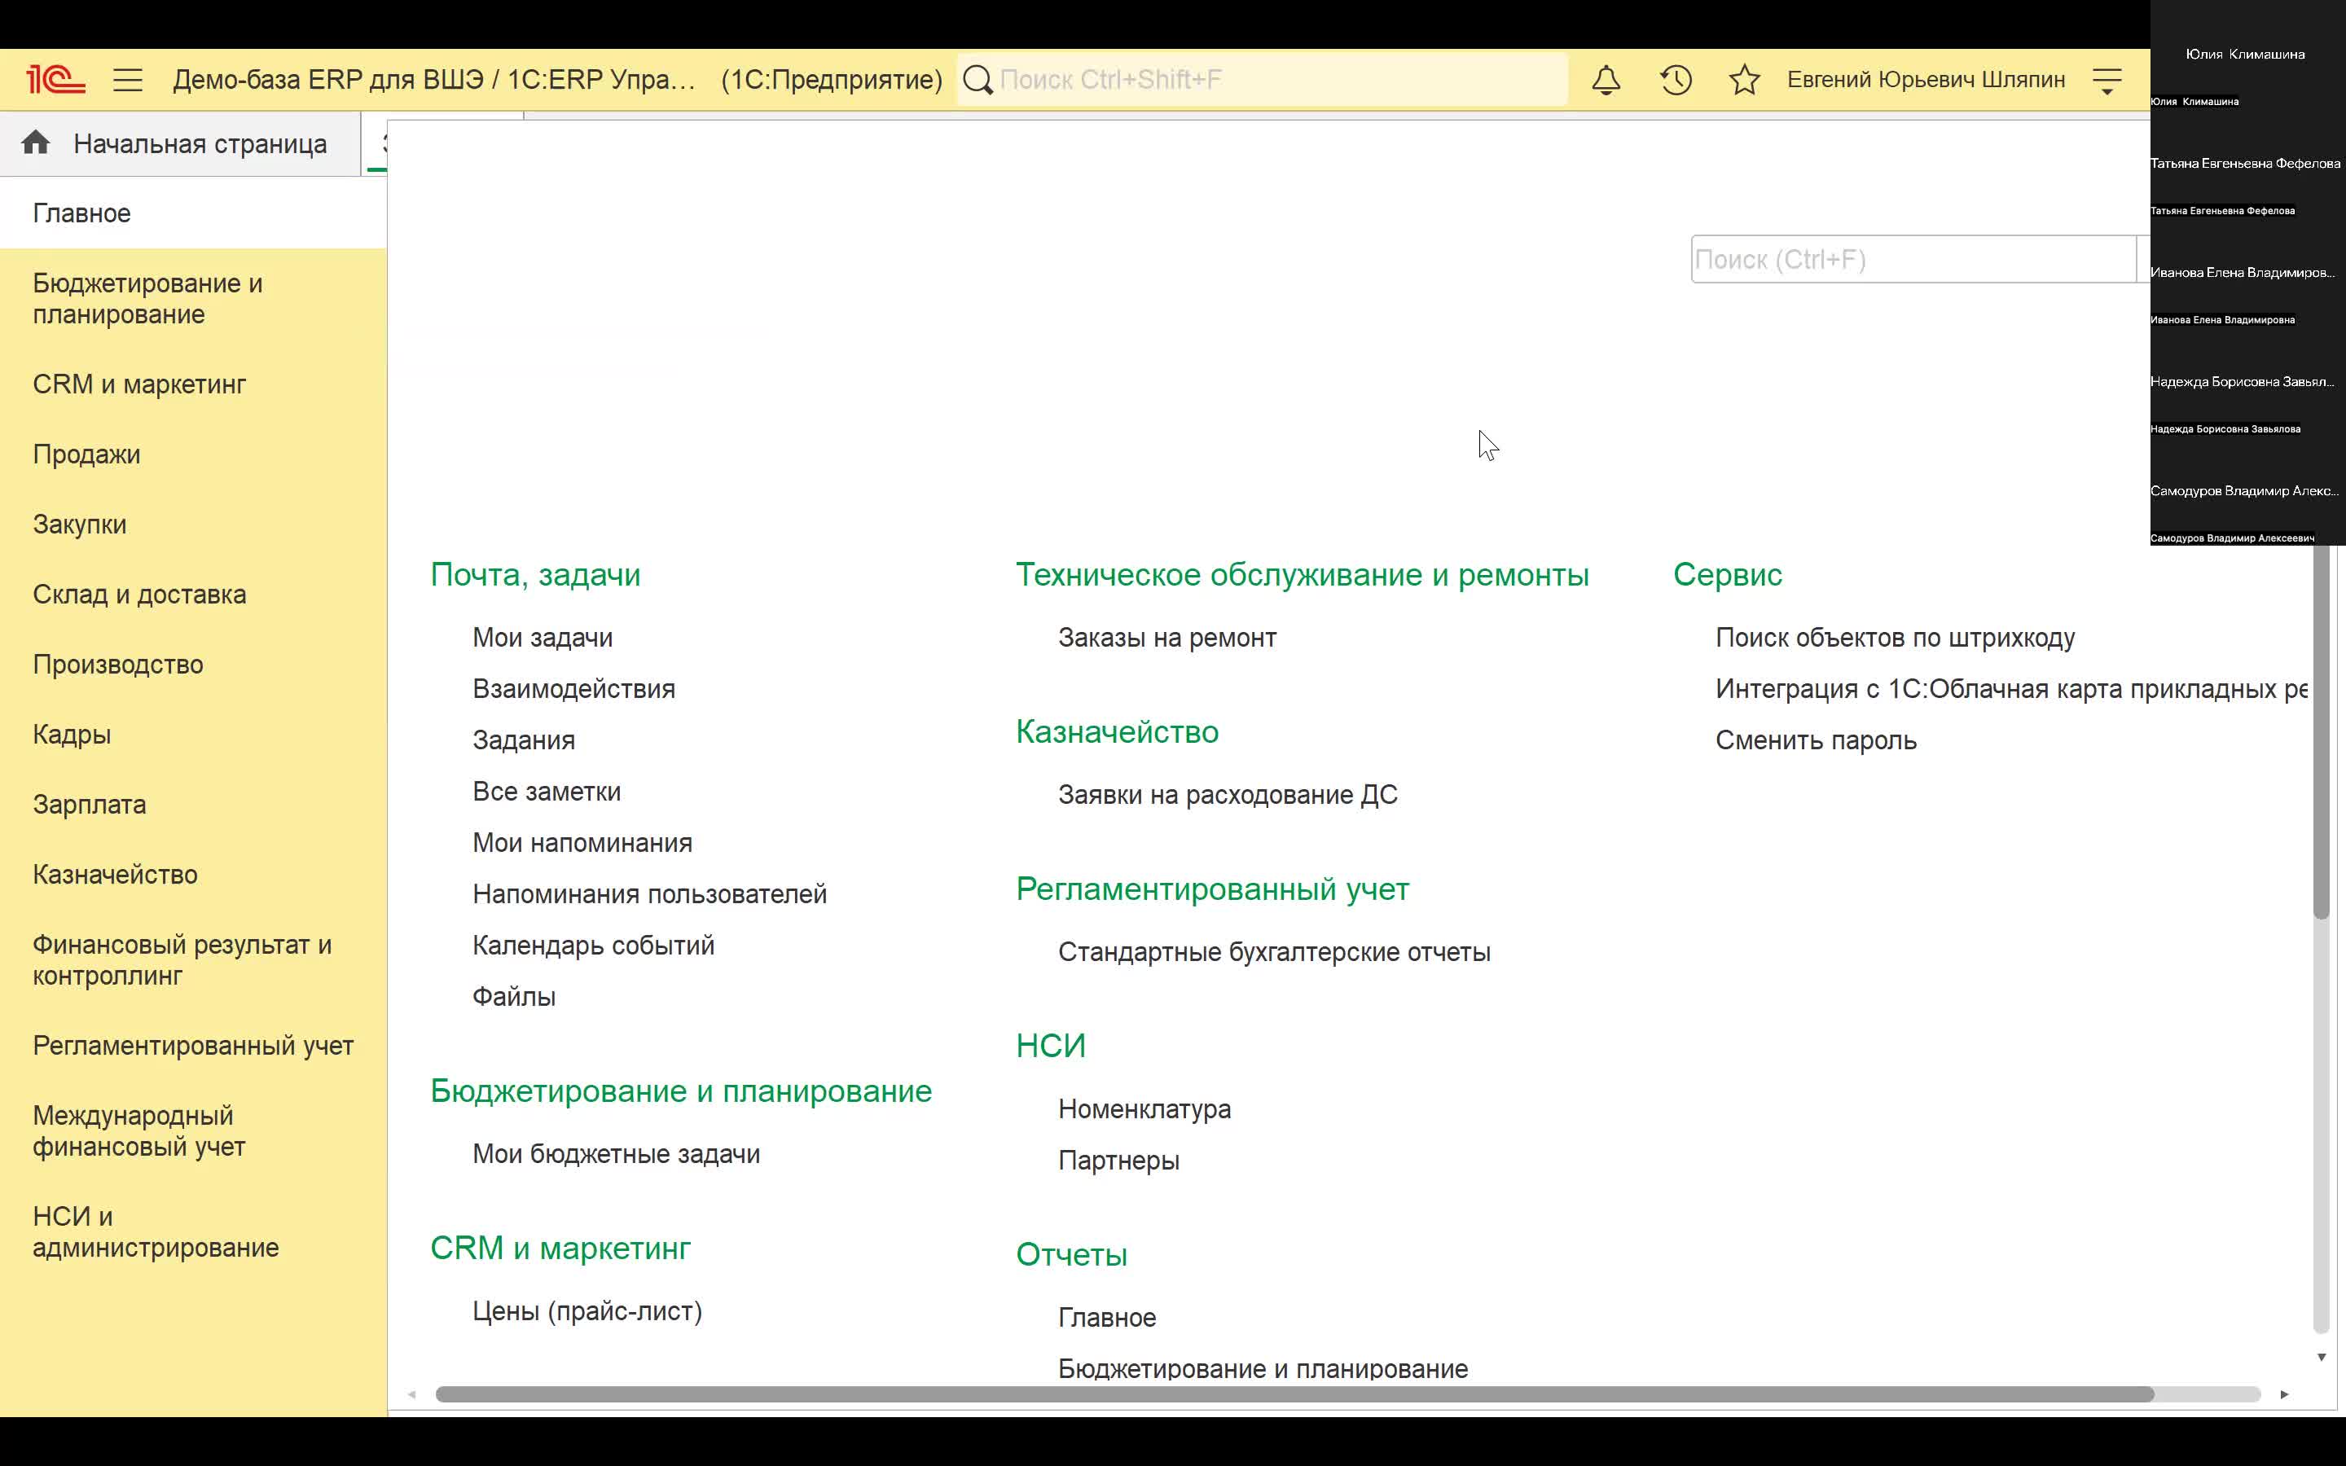Screen dimensions: 2346x1466
Task: Open Бюджетирование и планирование sidebar section
Action: click(x=194, y=299)
